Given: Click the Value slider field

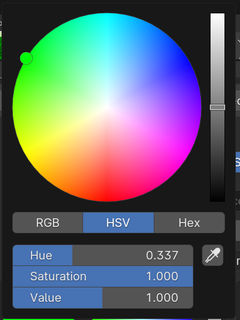Looking at the screenshot, I should point(103,298).
